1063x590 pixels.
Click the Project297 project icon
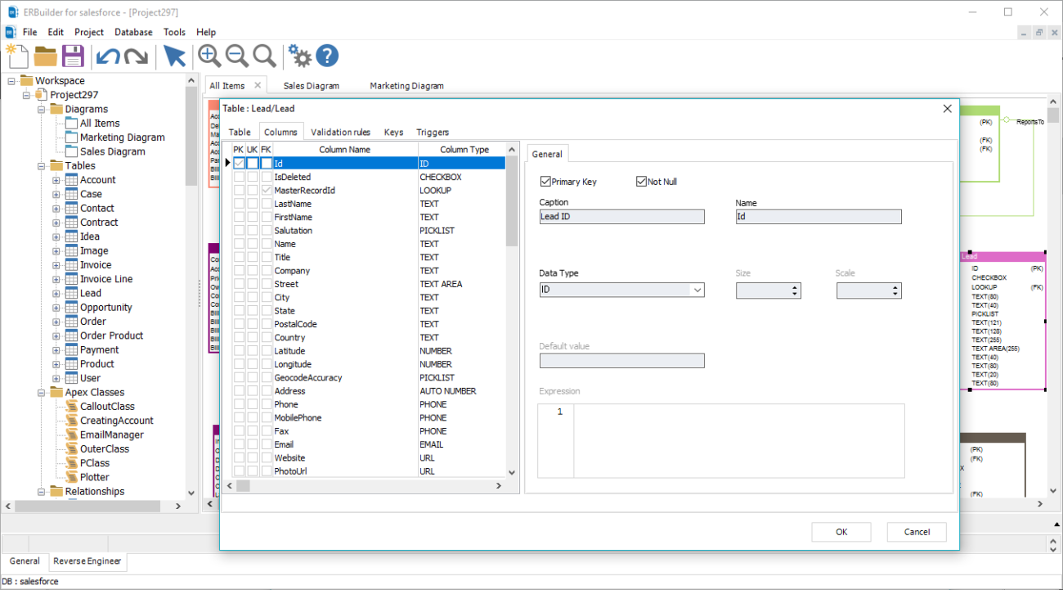pyautogui.click(x=41, y=95)
